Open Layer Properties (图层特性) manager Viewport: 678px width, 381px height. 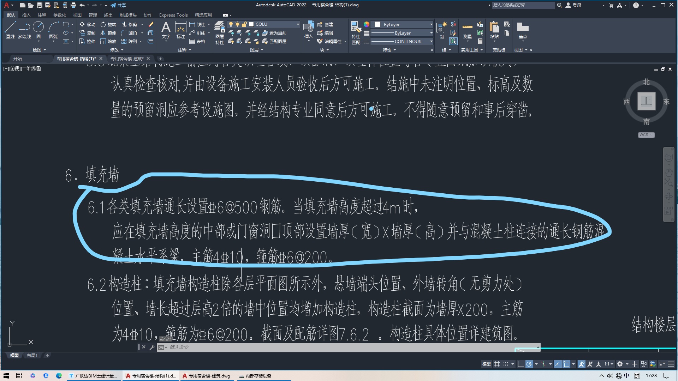[219, 32]
